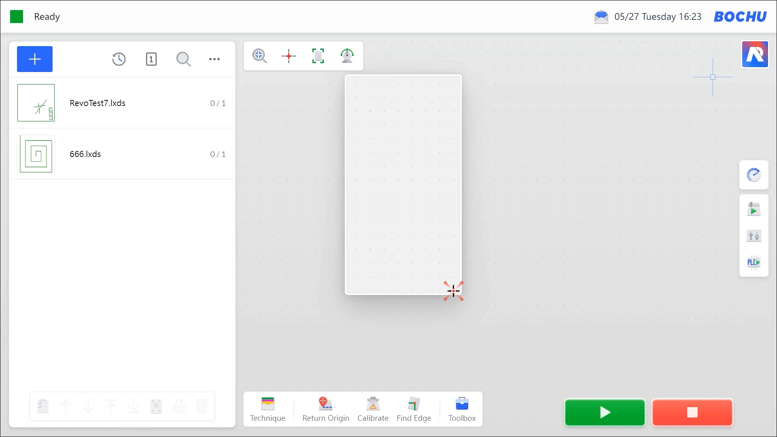Click the 0 / 1 count for 666.lxds
Screen dimensions: 777x437
coord(218,154)
